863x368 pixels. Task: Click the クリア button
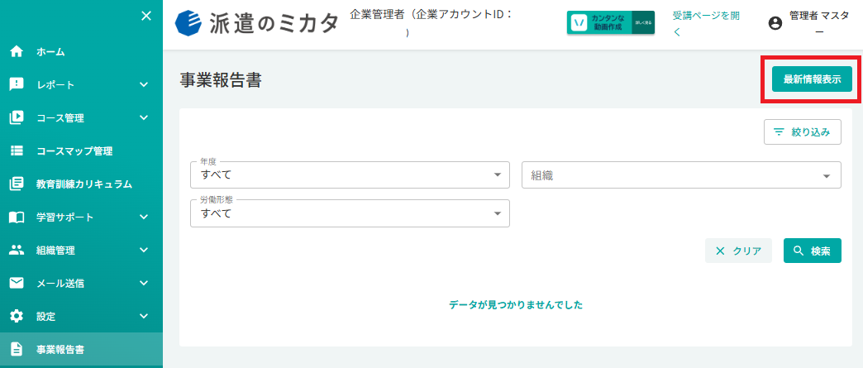(x=738, y=251)
